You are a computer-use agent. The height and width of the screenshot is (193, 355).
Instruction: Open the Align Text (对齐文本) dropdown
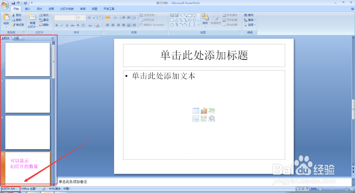coord(148,20)
